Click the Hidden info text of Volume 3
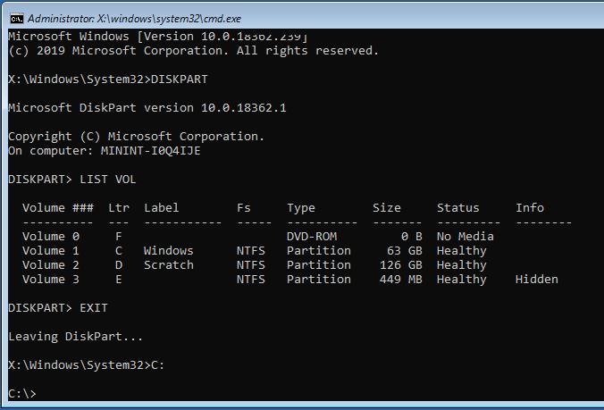The height and width of the screenshot is (410, 604). (536, 280)
